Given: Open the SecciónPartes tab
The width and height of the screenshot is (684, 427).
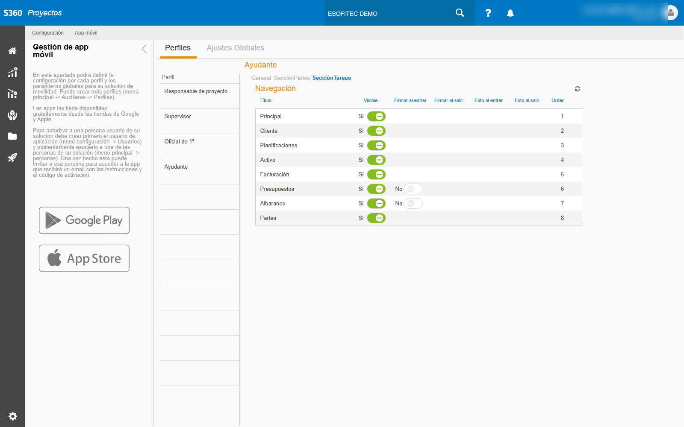Looking at the screenshot, I should (292, 78).
